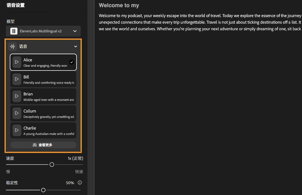This screenshot has height=195, width=302.
Task: Play the Alice voice preview
Action: click(x=17, y=62)
